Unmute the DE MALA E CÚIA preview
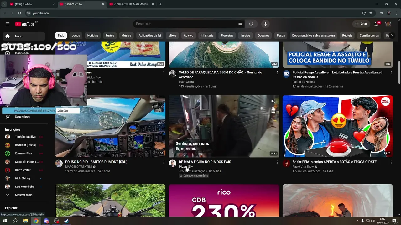401x225 pixels. 273,101
